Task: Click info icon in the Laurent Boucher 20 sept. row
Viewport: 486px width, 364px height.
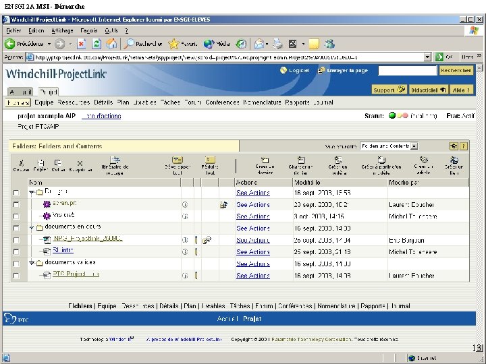Action: pyautogui.click(x=185, y=205)
